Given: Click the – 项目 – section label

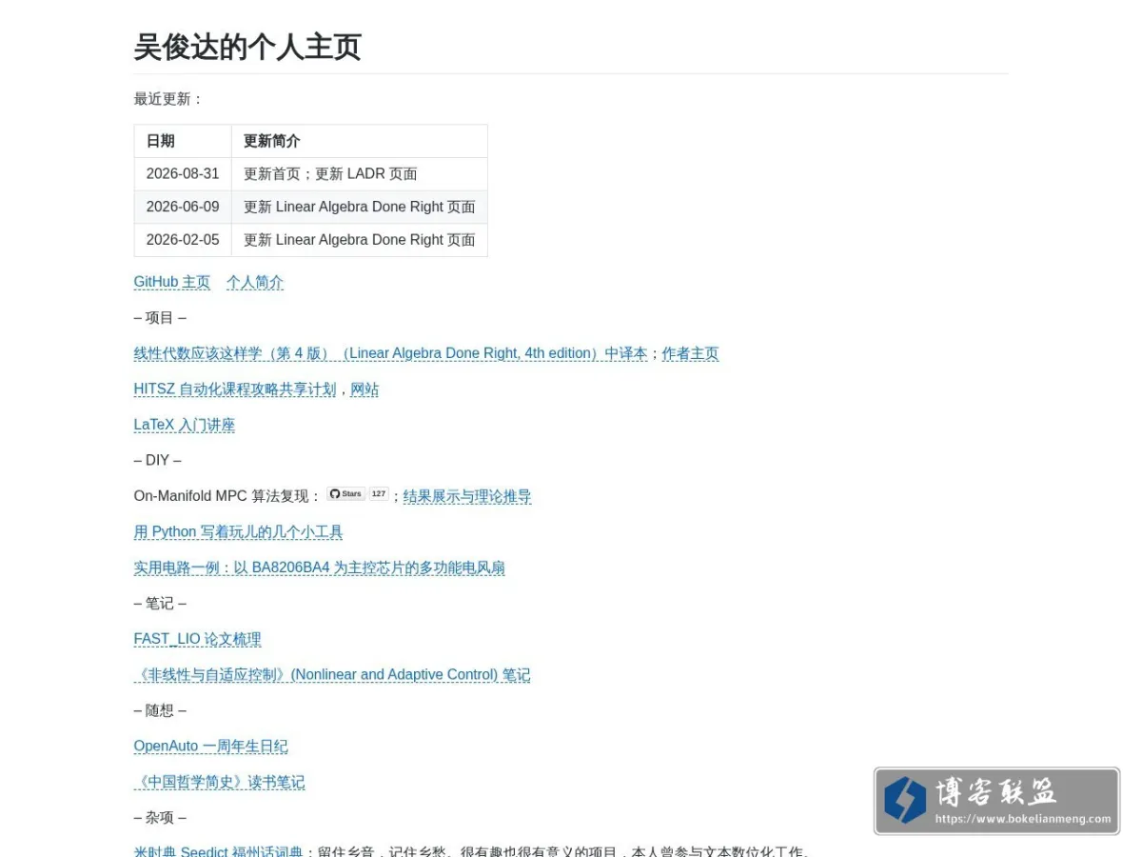Looking at the screenshot, I should click(160, 317).
